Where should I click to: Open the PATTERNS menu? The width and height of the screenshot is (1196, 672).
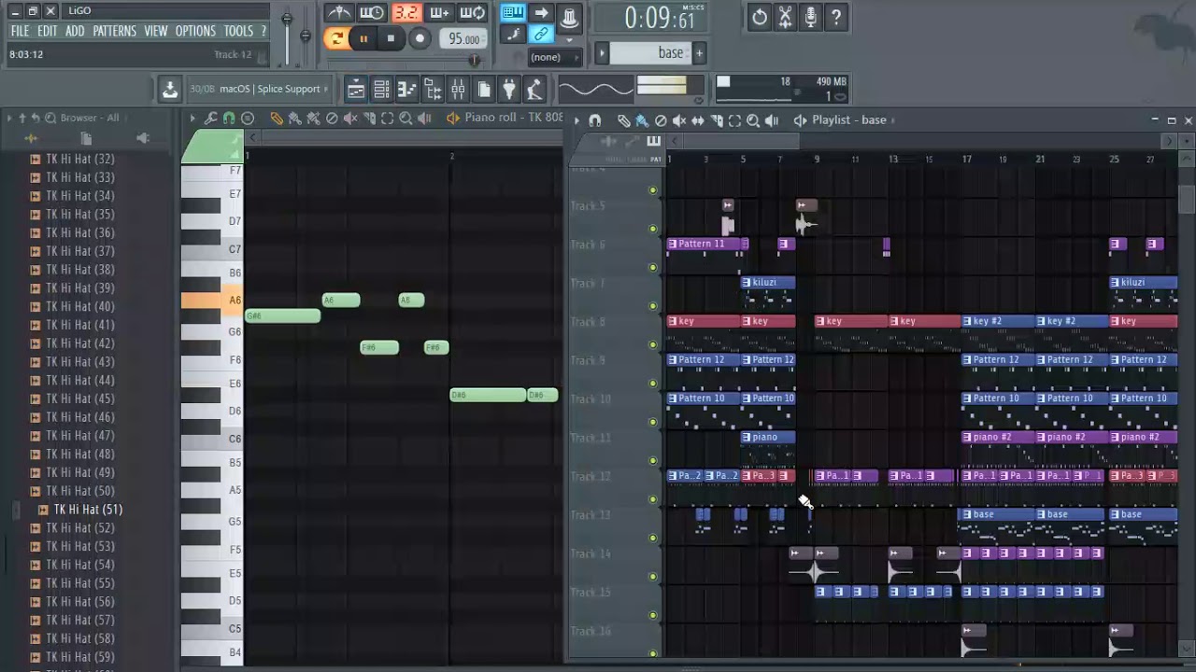coord(114,31)
